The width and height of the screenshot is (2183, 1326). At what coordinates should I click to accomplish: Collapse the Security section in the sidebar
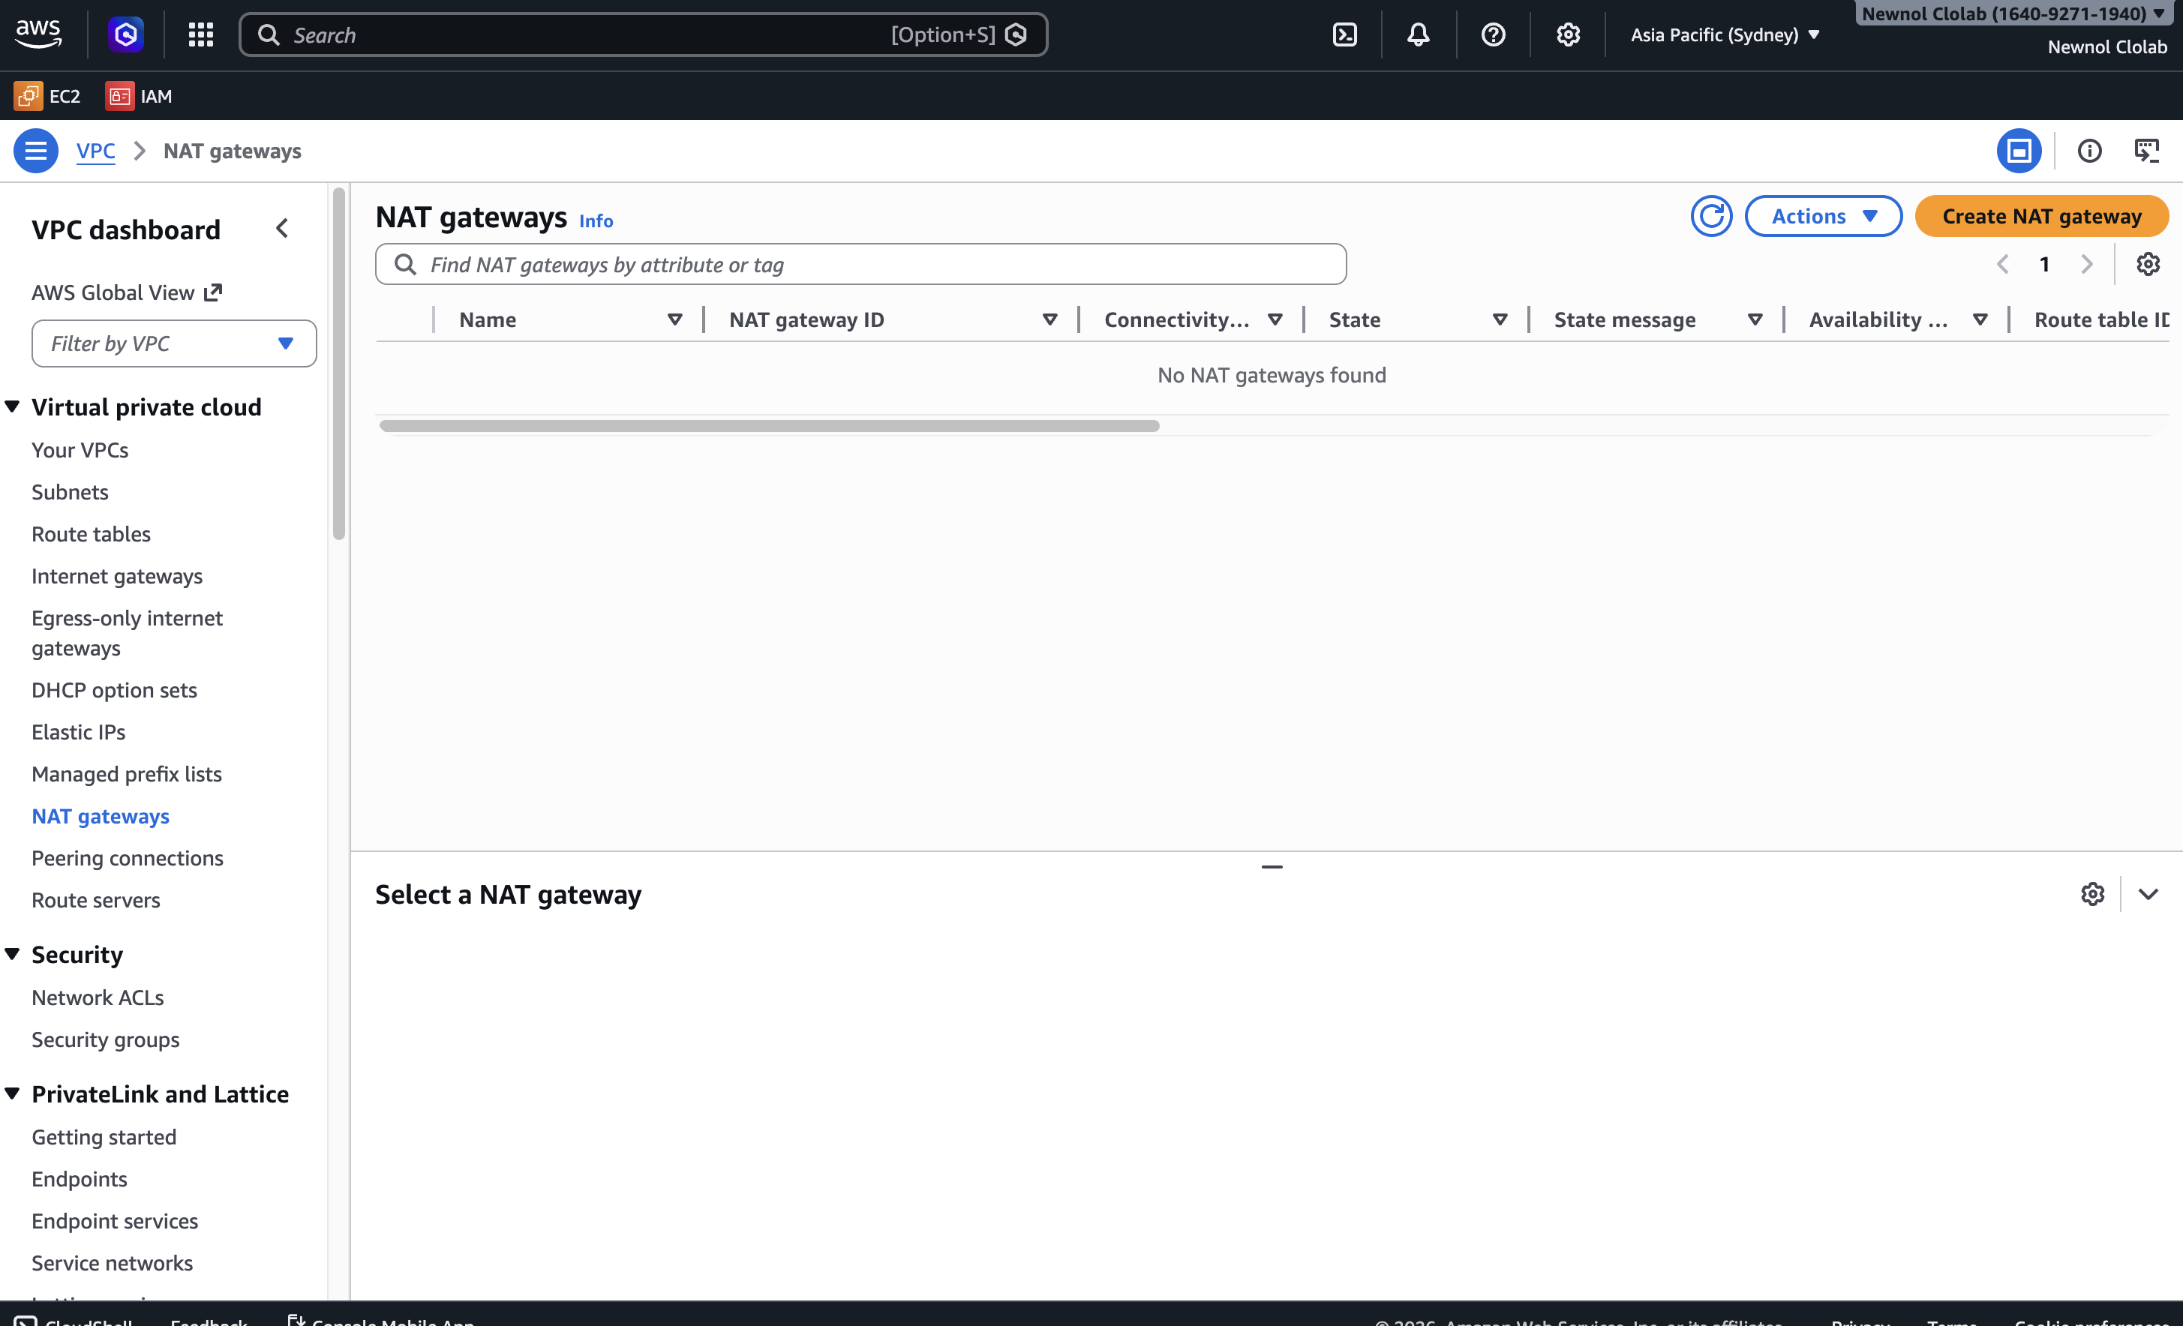13,954
